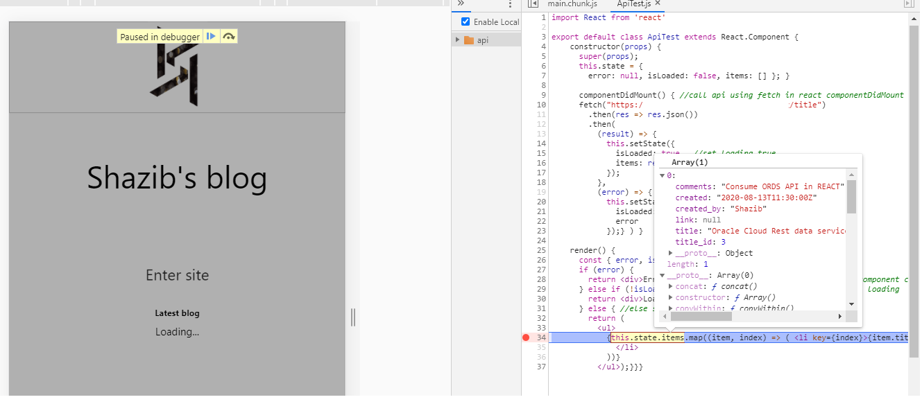Click the Array(1) popup header

690,162
